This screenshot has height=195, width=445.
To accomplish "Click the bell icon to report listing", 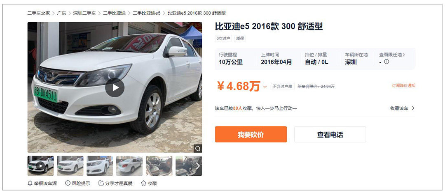I will click(x=30, y=184).
